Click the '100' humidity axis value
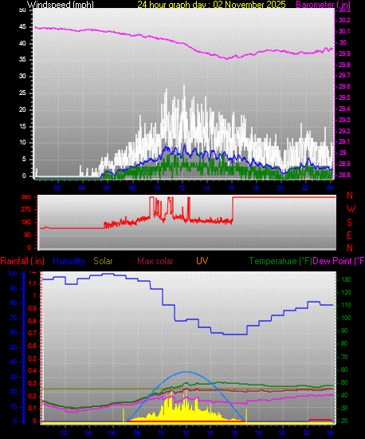The height and width of the screenshot is (439, 365). pyautogui.click(x=12, y=273)
